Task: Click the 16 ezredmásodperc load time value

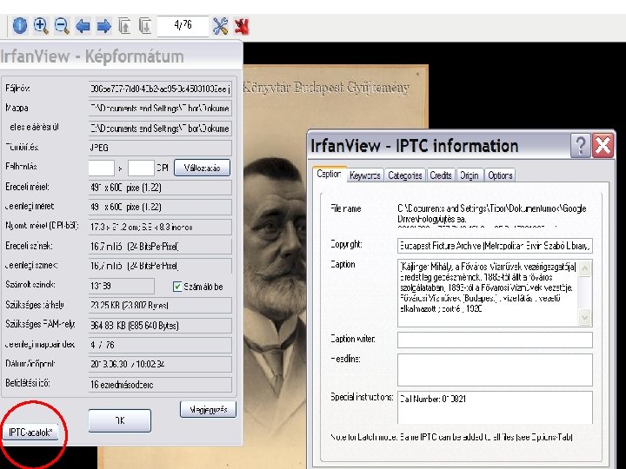Action: [x=160, y=385]
